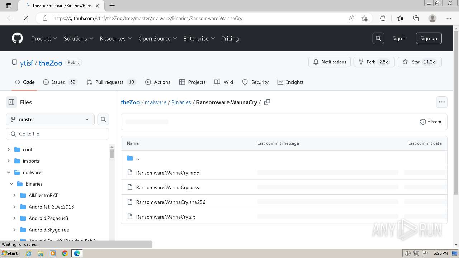Collapse the Files side panel icon

[x=11, y=102]
